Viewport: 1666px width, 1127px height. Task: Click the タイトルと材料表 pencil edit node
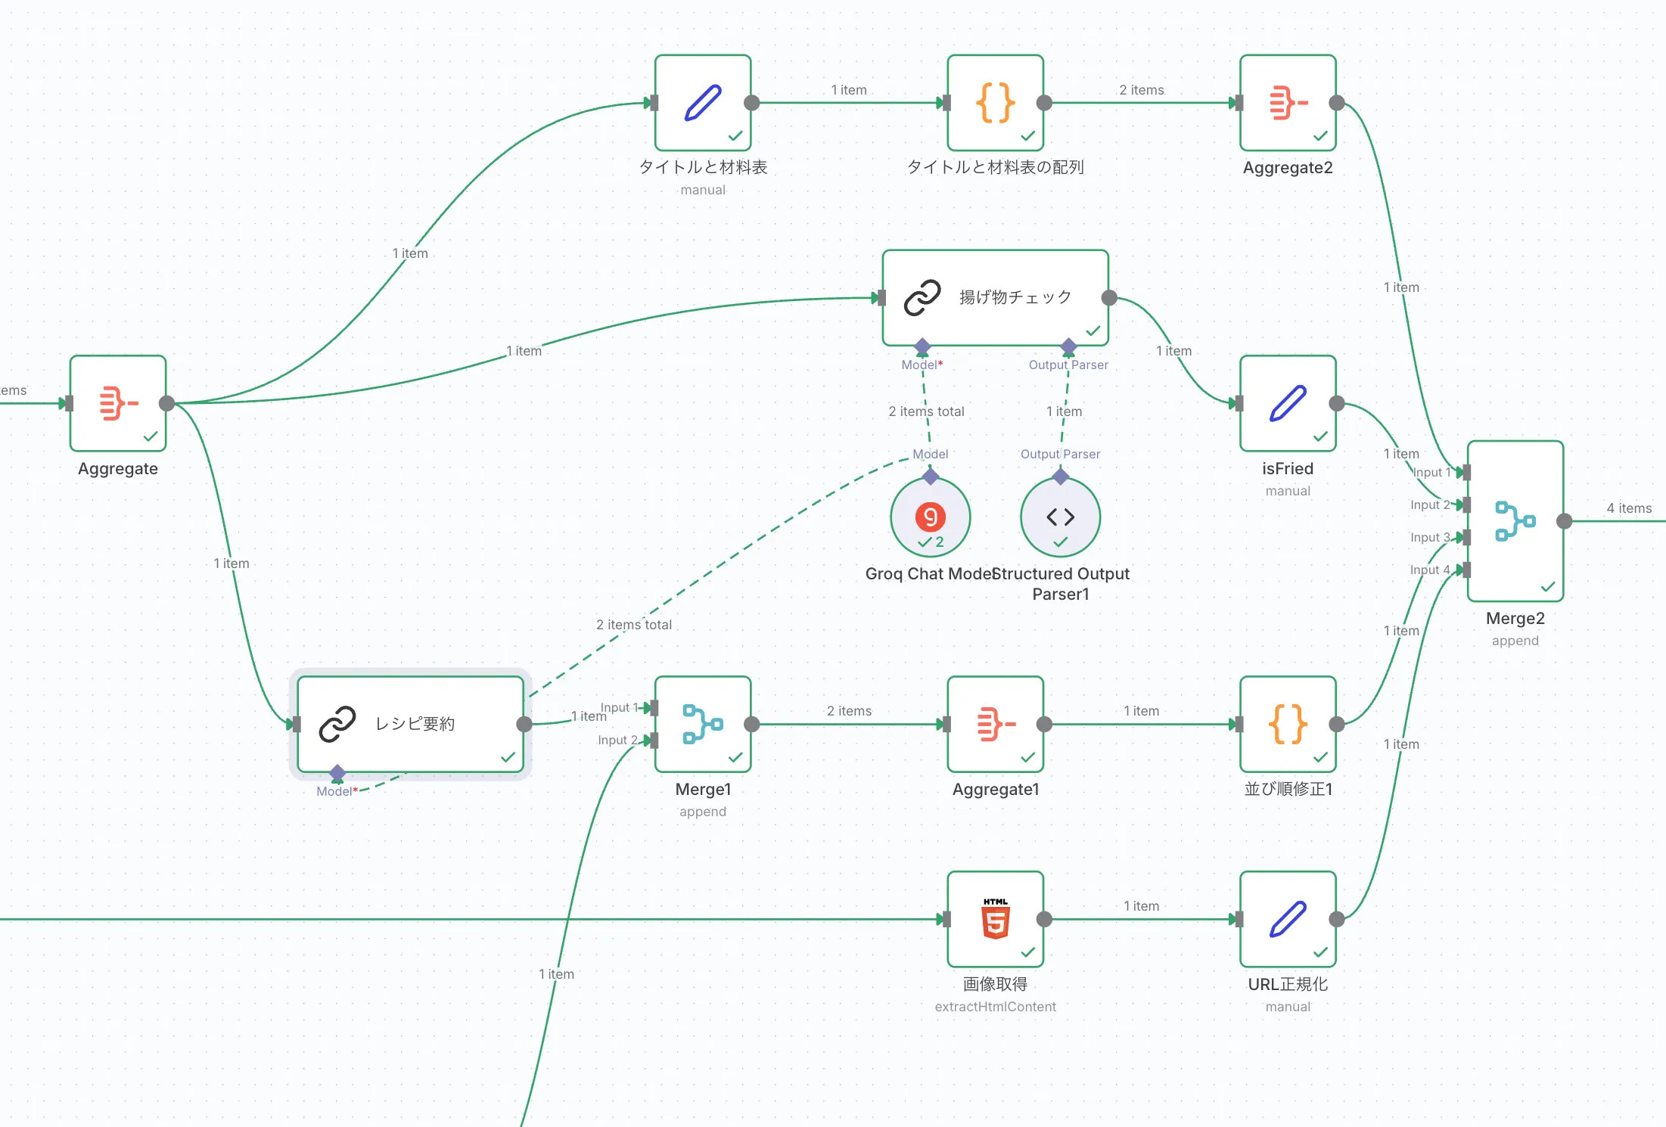click(703, 103)
